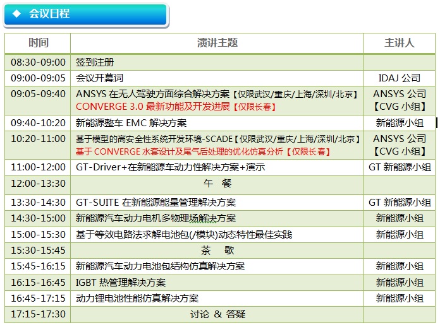Click the GT 新能源小组 speaker for GT-Driver row
This screenshot has height=325, width=440.
coord(400,167)
